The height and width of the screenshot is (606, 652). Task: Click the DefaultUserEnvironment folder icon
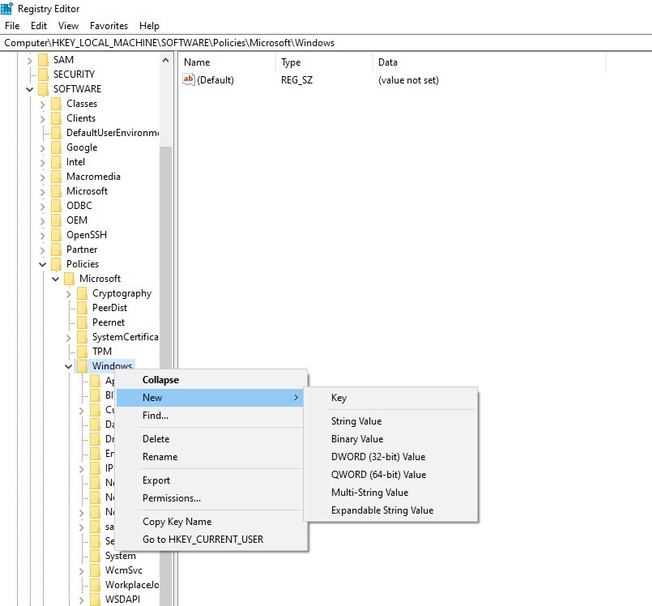point(56,133)
